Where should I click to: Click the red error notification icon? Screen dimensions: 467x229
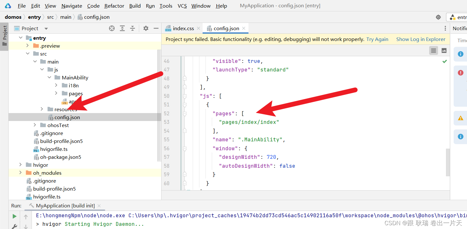(x=460, y=73)
